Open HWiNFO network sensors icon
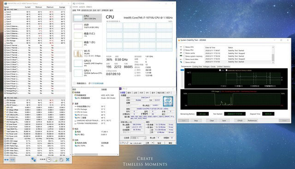 point(34,160)
